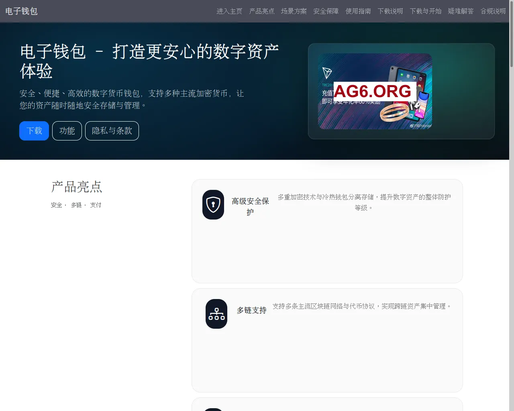Click the 产品亮点 section heading
Screen dimensions: 514x411
click(77, 187)
